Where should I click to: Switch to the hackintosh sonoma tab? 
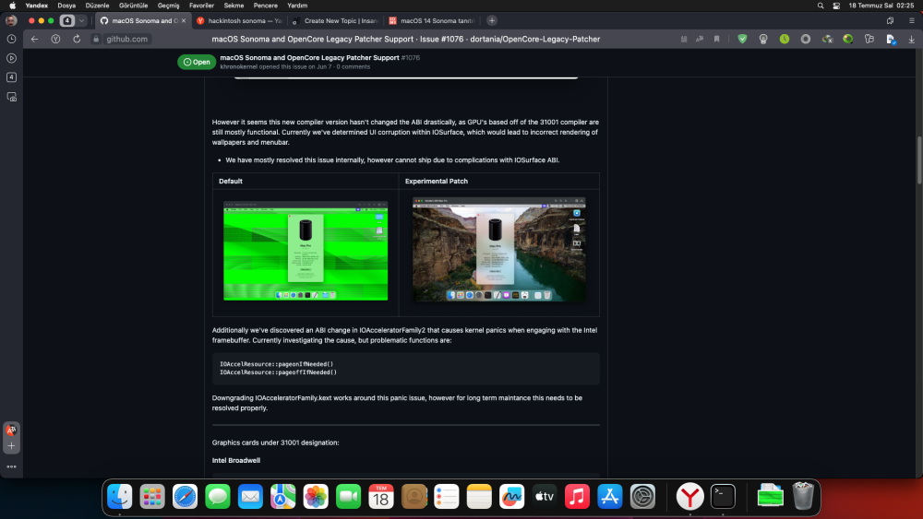pyautogui.click(x=239, y=20)
